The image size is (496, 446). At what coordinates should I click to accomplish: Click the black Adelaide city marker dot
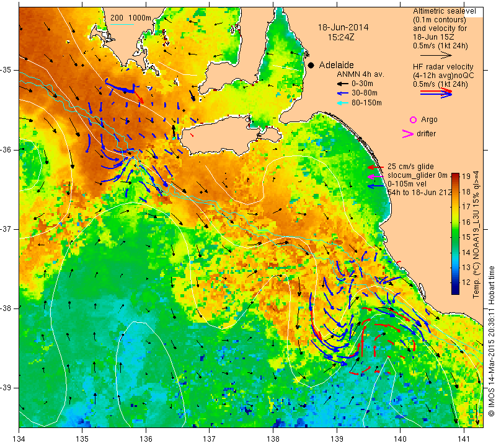click(x=311, y=65)
